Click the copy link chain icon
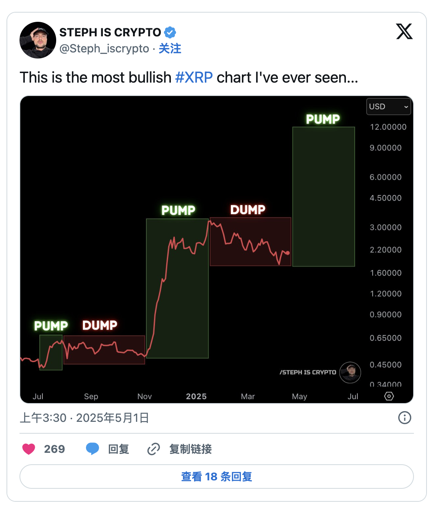The width and height of the screenshot is (438, 514). coord(153,449)
